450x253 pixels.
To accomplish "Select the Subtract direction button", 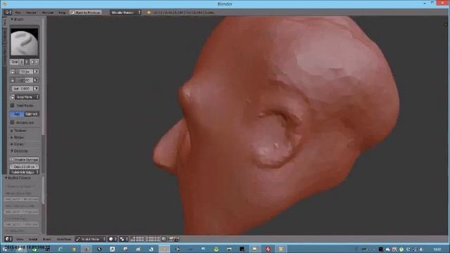I will 32,114.
